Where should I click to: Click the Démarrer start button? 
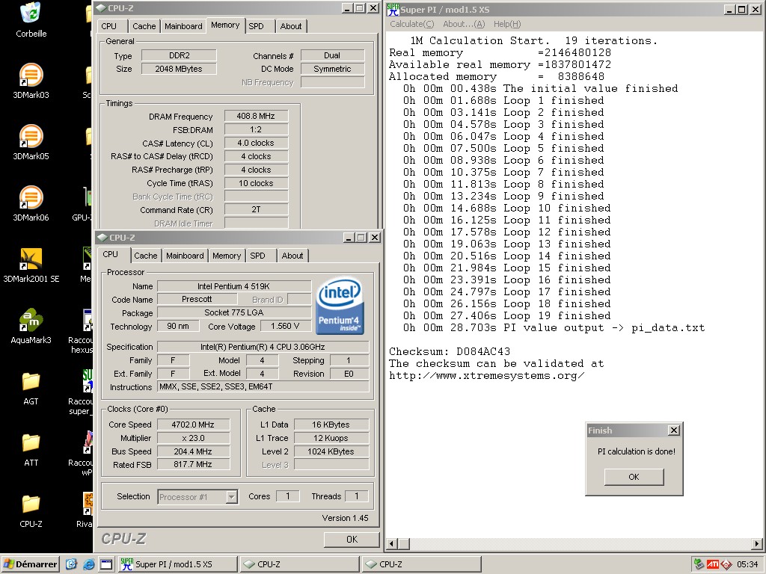coord(30,564)
